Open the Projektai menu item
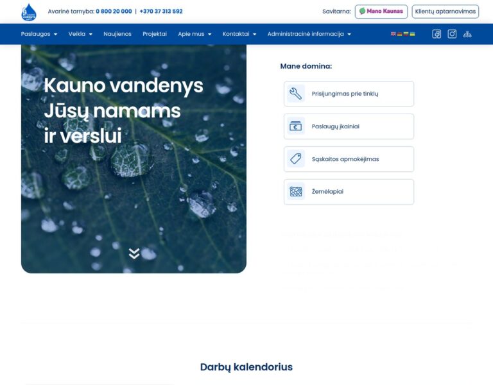 (x=155, y=34)
